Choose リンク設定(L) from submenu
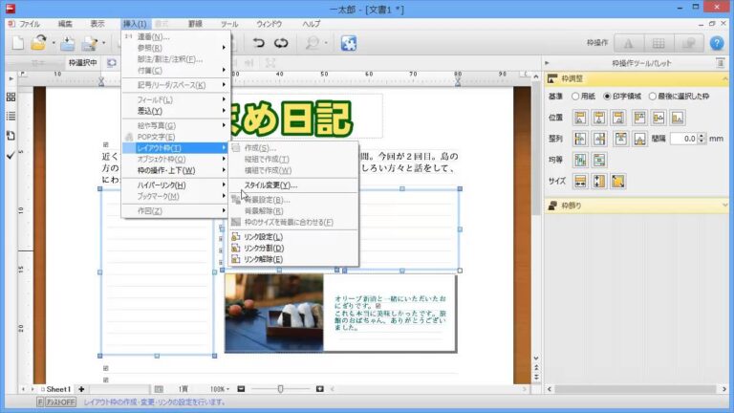This screenshot has width=734, height=413. [x=293, y=237]
